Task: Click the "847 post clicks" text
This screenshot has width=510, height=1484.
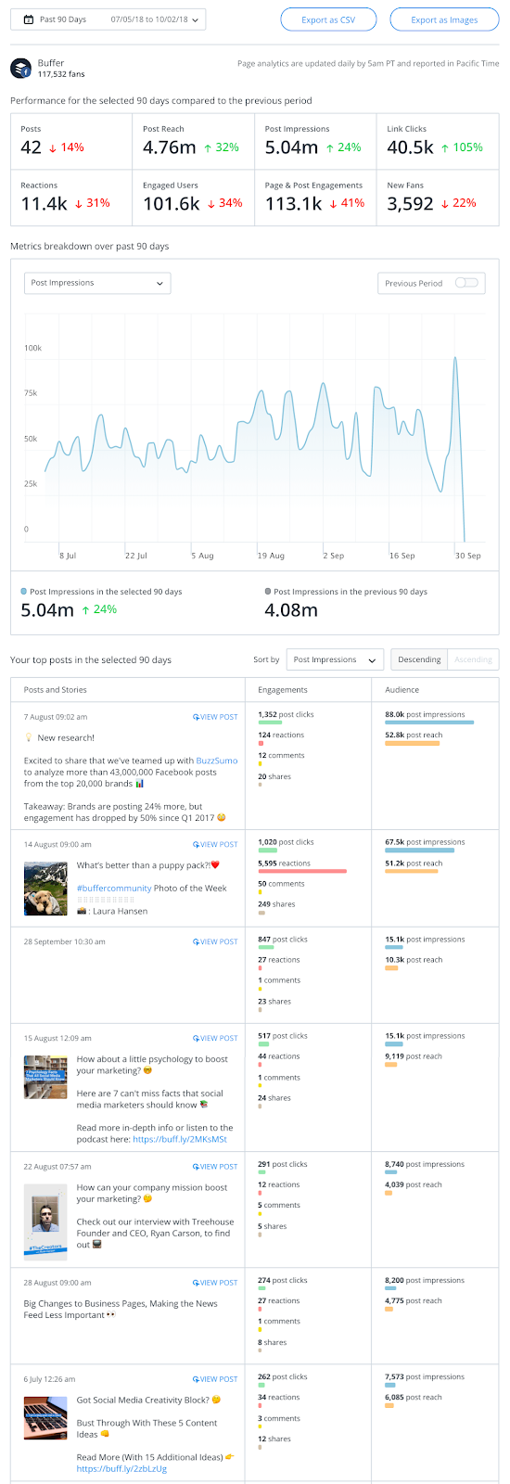Action: pyautogui.click(x=283, y=940)
